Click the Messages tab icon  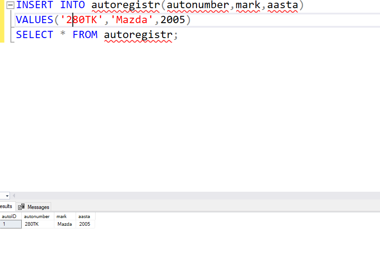point(21,207)
